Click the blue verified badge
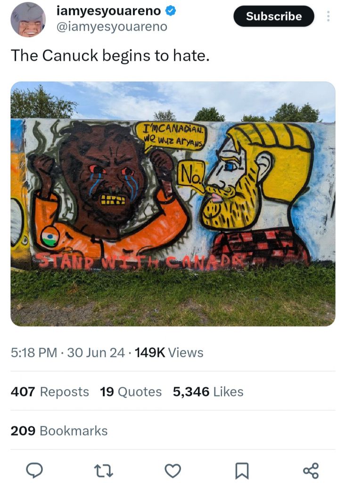Image resolution: width=346 pixels, height=483 pixels. 171,11
